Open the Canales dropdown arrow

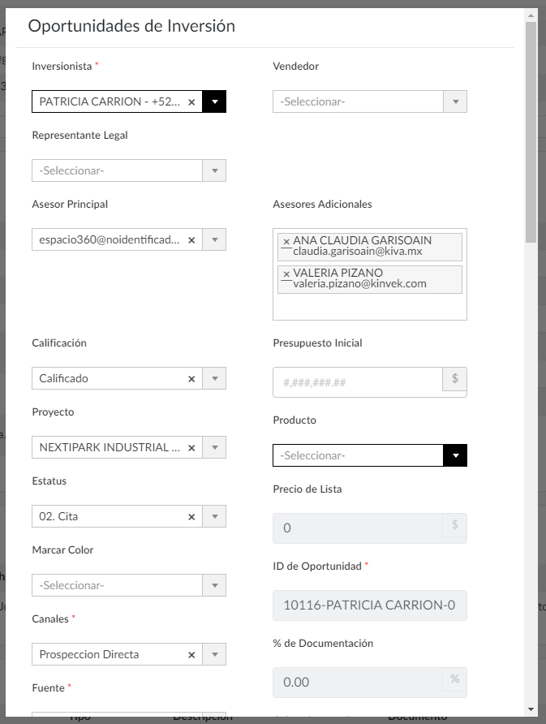point(215,654)
